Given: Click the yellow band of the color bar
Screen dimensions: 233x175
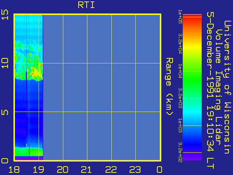Looking at the screenshot, I should coord(192,47).
